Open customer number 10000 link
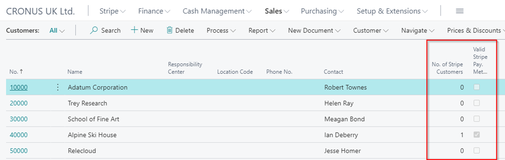Viewport: 505px width, 160px height. 19,87
